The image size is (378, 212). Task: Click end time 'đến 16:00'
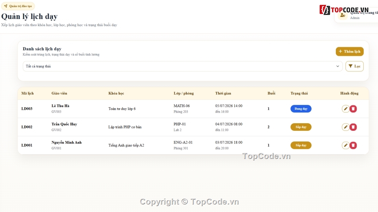click(x=222, y=112)
